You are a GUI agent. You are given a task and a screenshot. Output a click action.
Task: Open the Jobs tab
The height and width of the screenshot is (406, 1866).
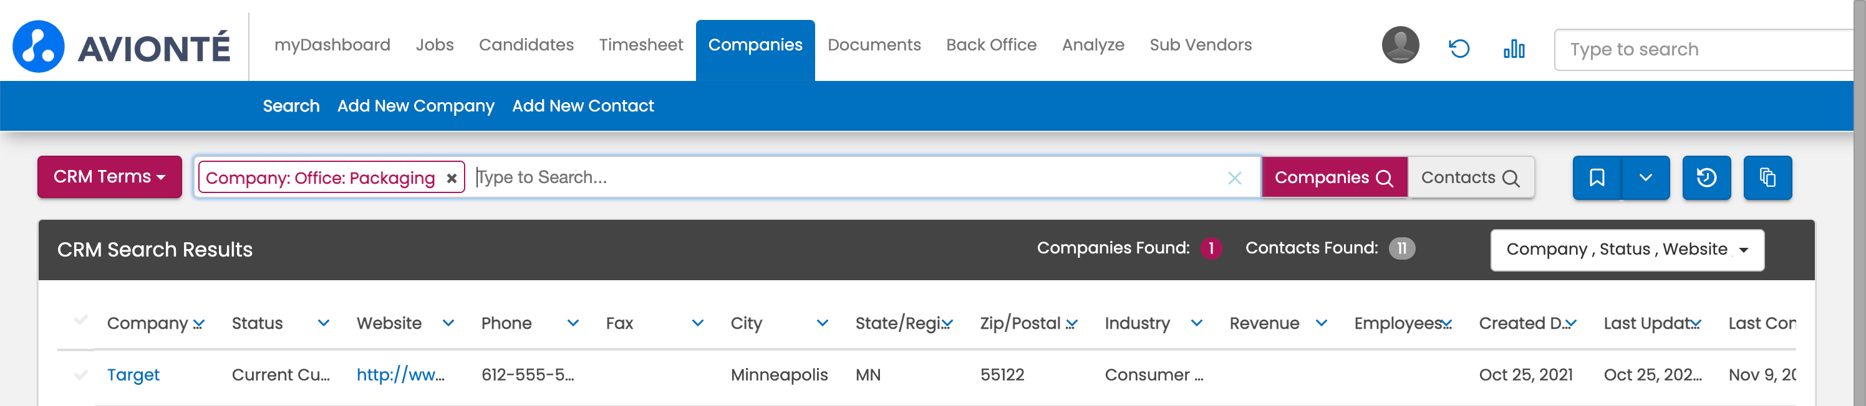pyautogui.click(x=435, y=45)
